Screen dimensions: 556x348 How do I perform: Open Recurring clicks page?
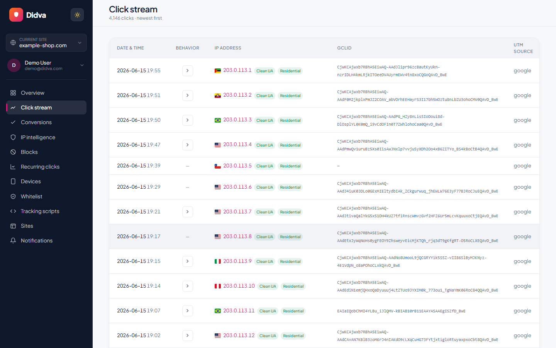46,167
